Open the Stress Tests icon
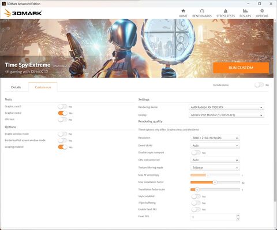 226,11
